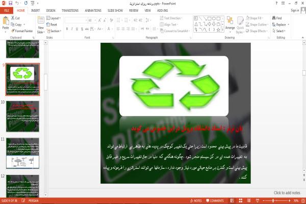Open Help with the question mark icon
The image size is (306, 204).
pyautogui.click(x=276, y=4)
